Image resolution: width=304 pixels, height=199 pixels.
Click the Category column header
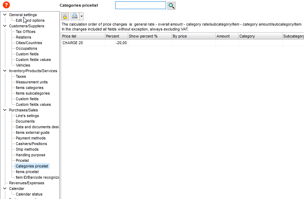click(x=260, y=36)
